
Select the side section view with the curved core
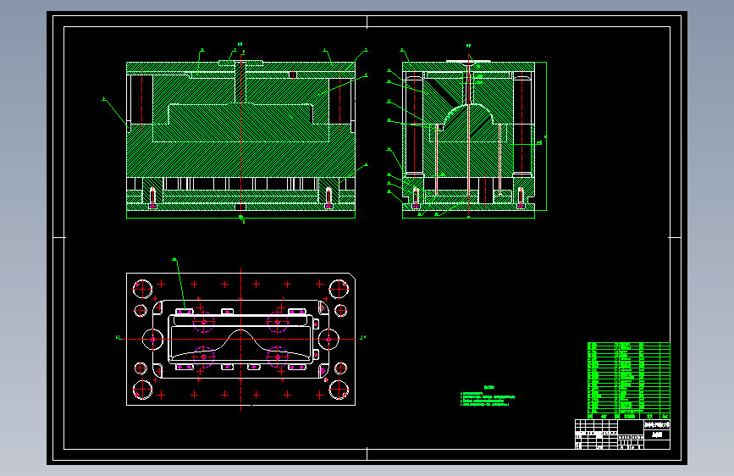tap(468, 136)
